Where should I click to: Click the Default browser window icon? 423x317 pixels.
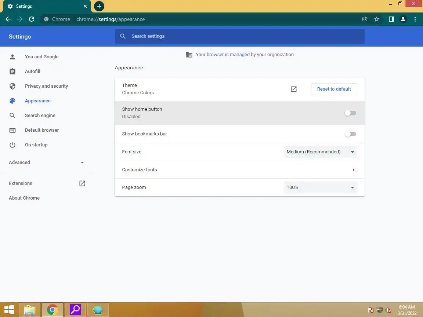(12, 130)
